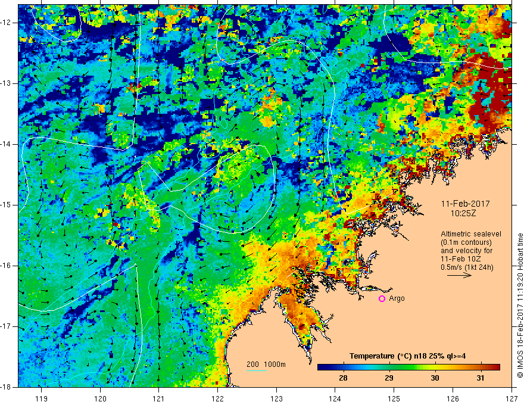Click the longitude axis label 123
524x405 pixels.
(276, 398)
